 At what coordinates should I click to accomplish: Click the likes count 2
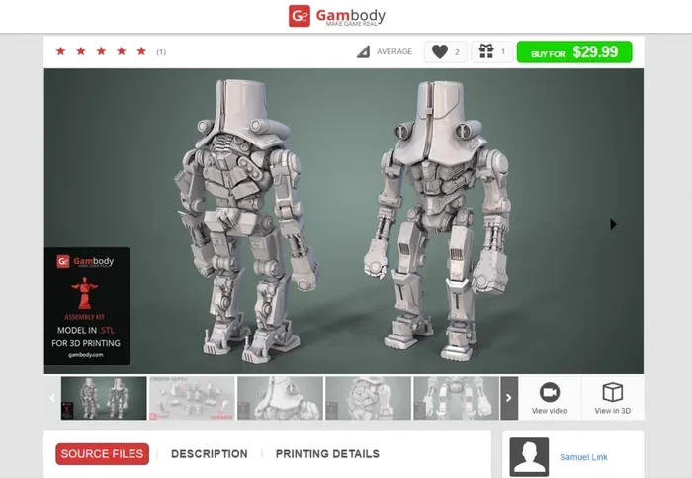(x=457, y=52)
